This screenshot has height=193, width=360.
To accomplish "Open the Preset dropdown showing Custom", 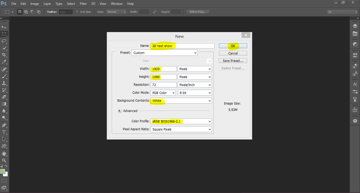I will pos(165,53).
